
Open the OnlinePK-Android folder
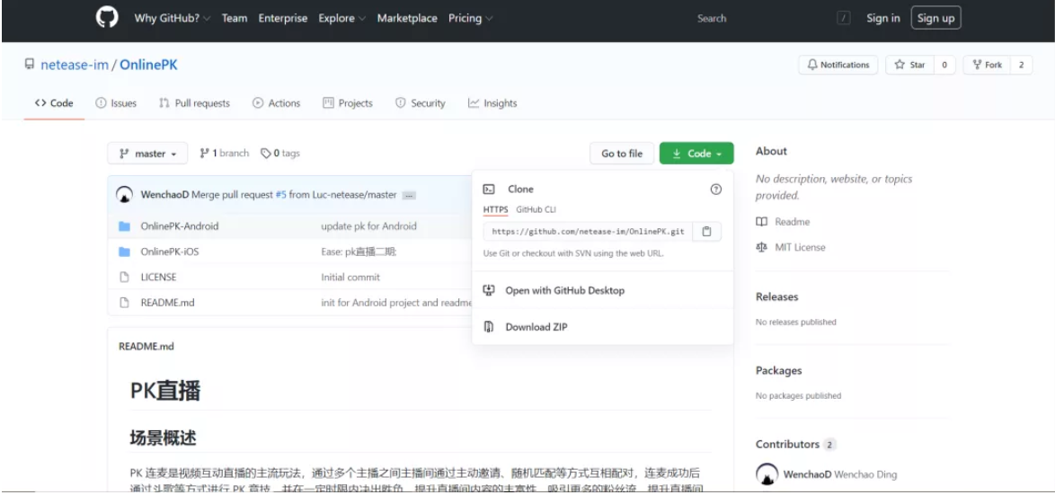click(180, 226)
